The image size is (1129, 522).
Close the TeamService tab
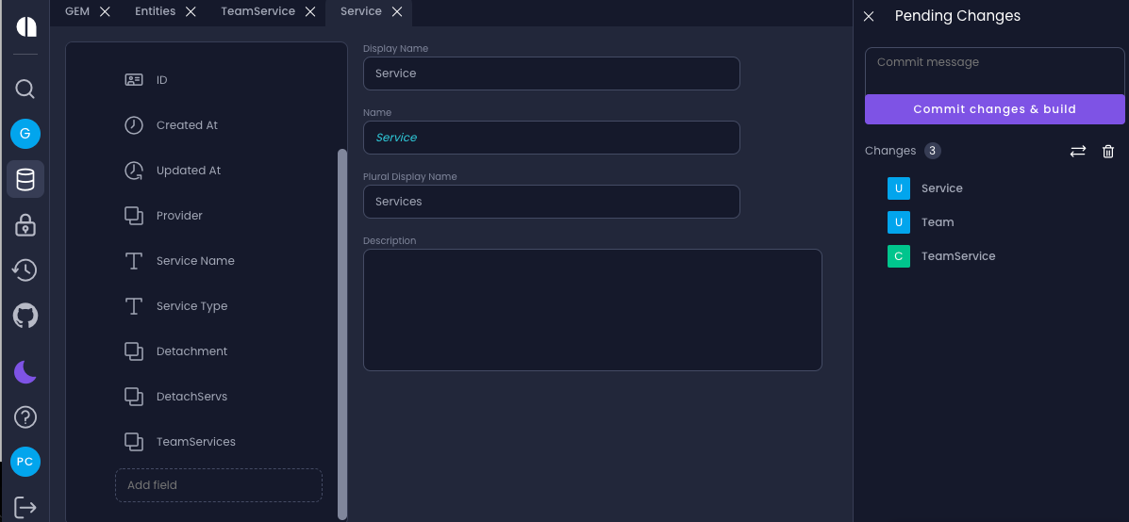coord(310,11)
